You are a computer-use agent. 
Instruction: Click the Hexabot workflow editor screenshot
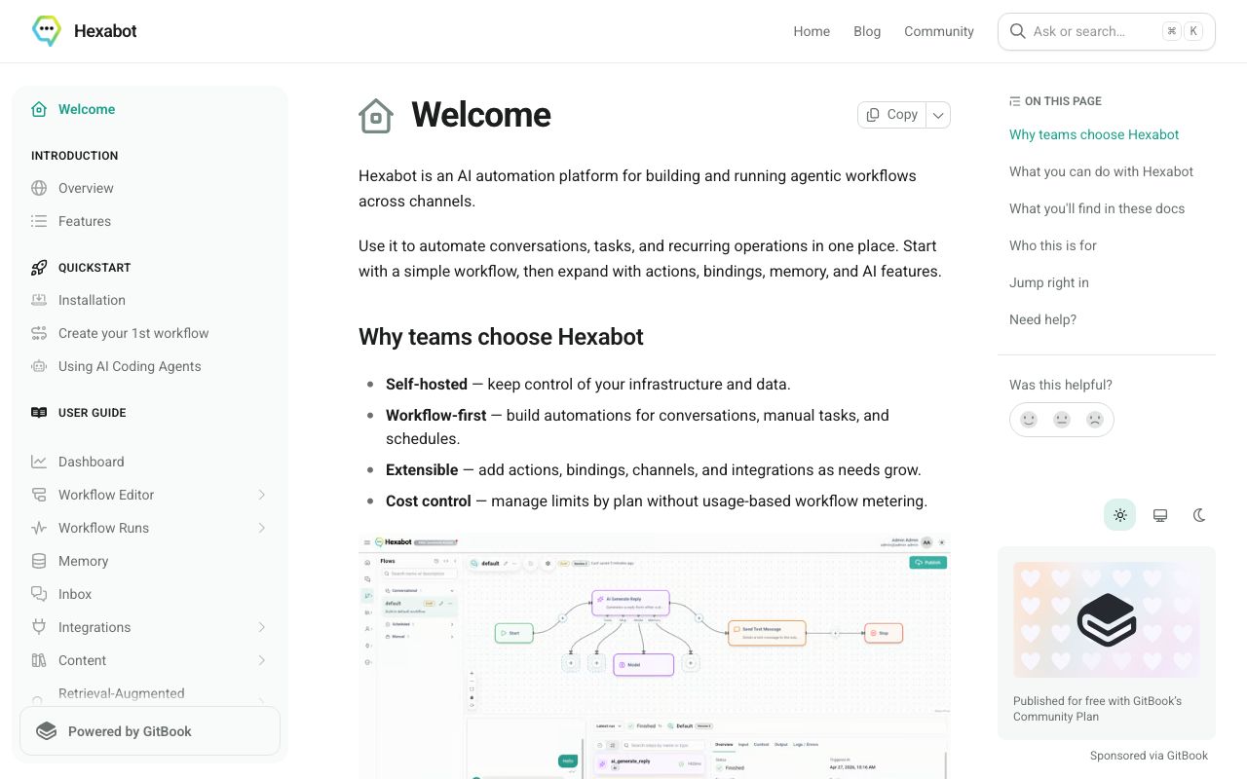click(x=655, y=655)
